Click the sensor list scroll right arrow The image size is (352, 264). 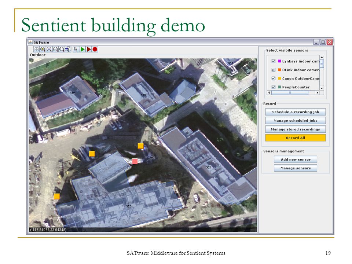click(317, 92)
